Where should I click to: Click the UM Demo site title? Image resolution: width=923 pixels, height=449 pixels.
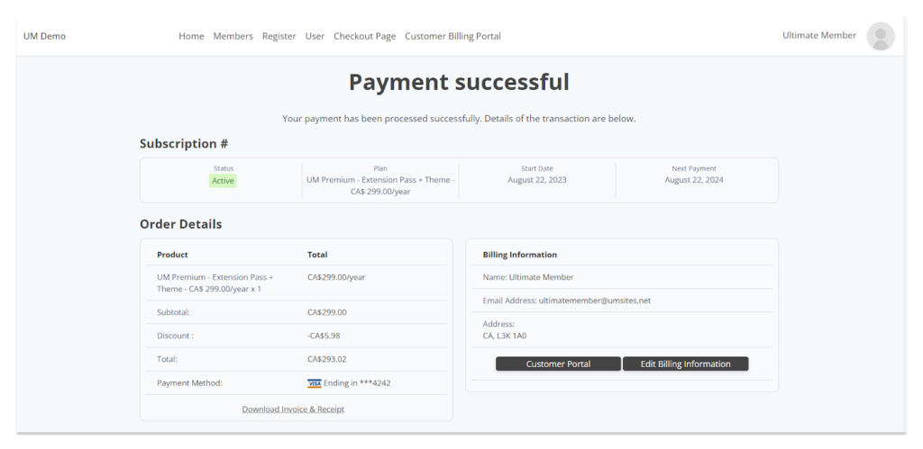(45, 36)
